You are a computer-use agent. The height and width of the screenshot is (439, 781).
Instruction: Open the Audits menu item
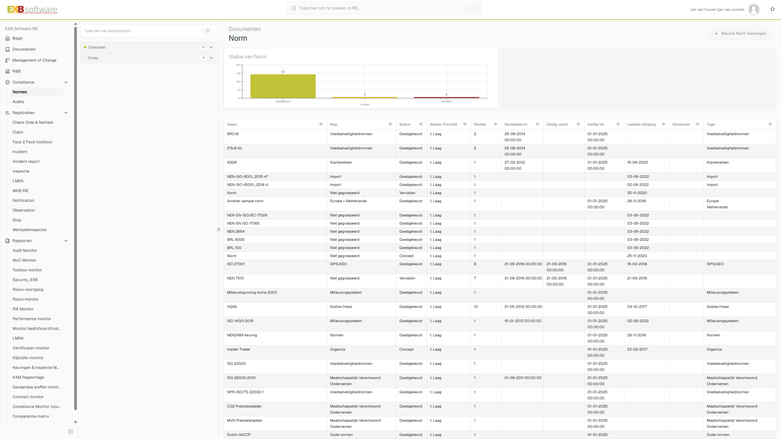coord(18,102)
